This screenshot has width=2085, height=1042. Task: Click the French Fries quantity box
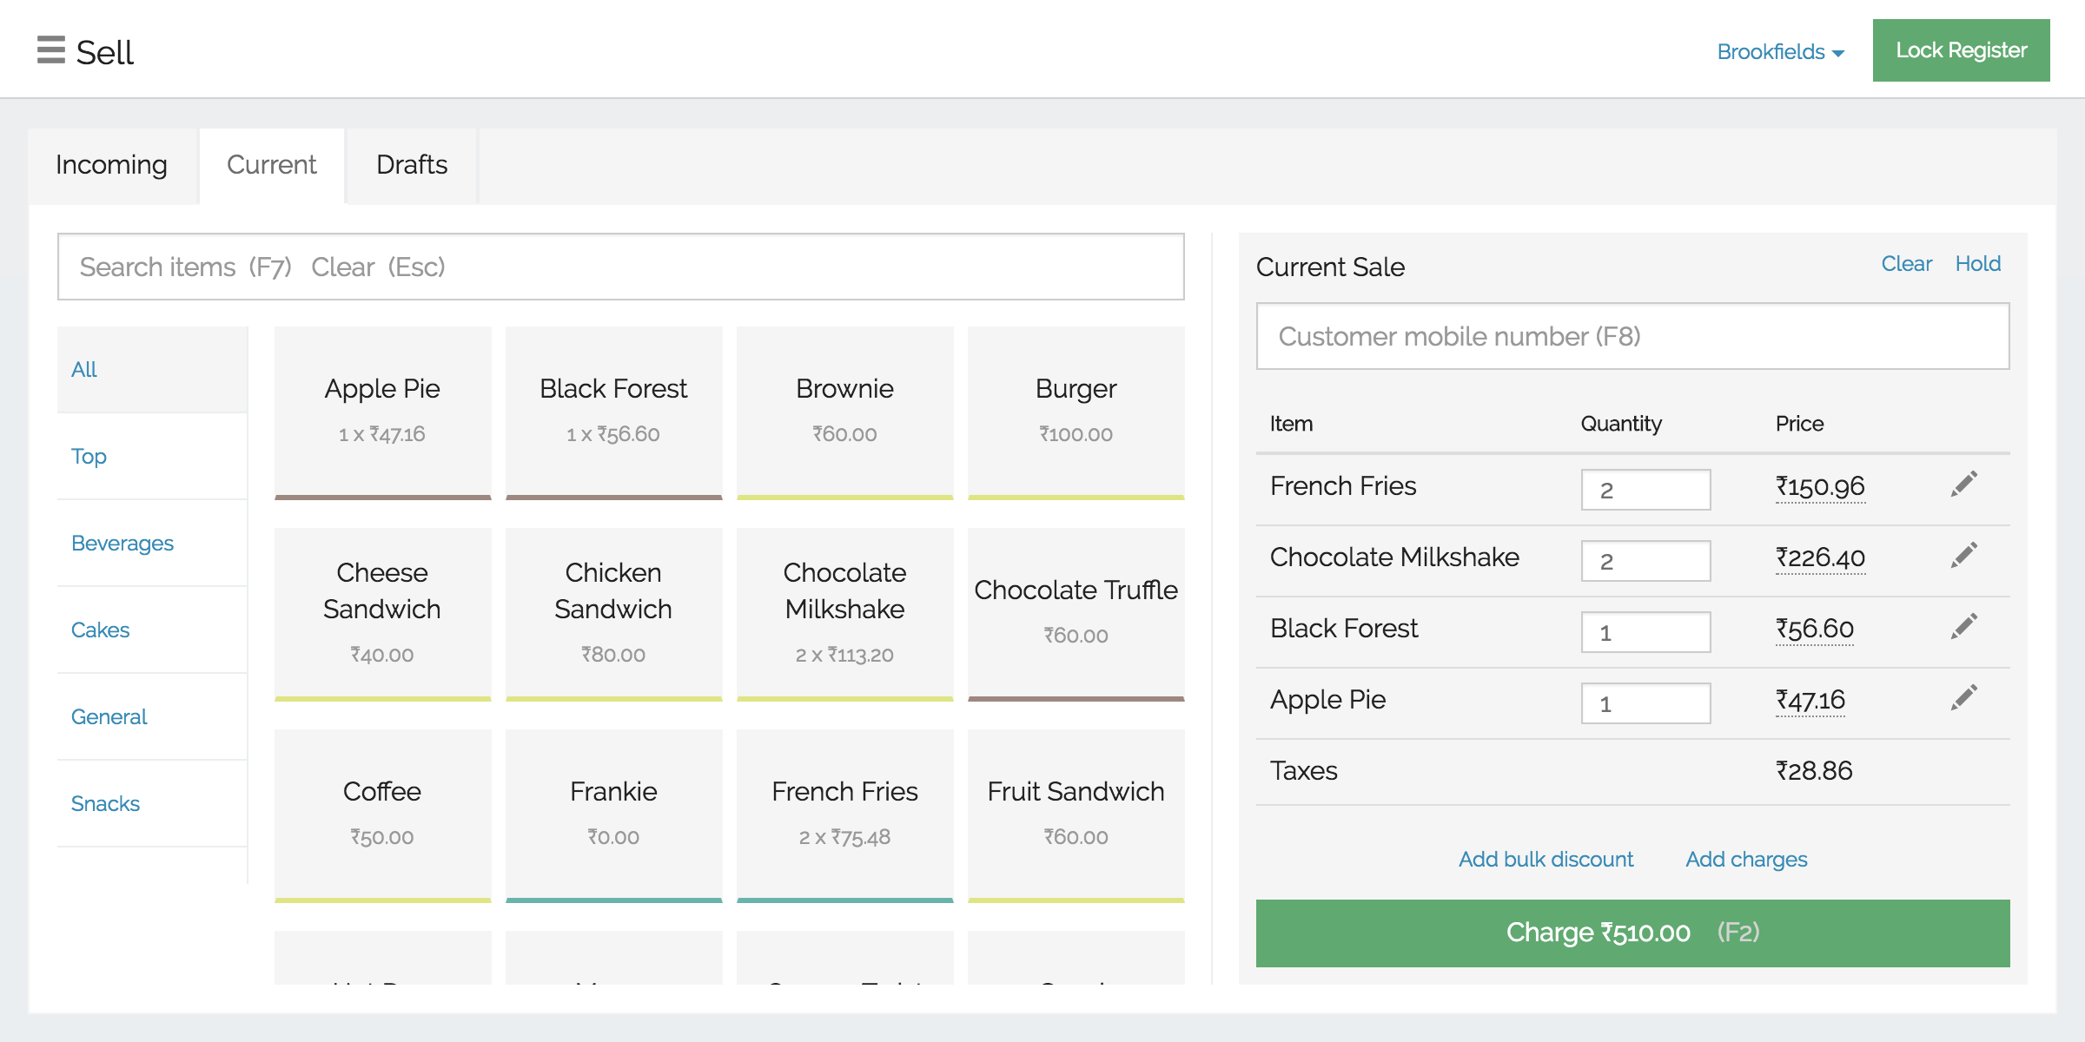pyautogui.click(x=1645, y=490)
